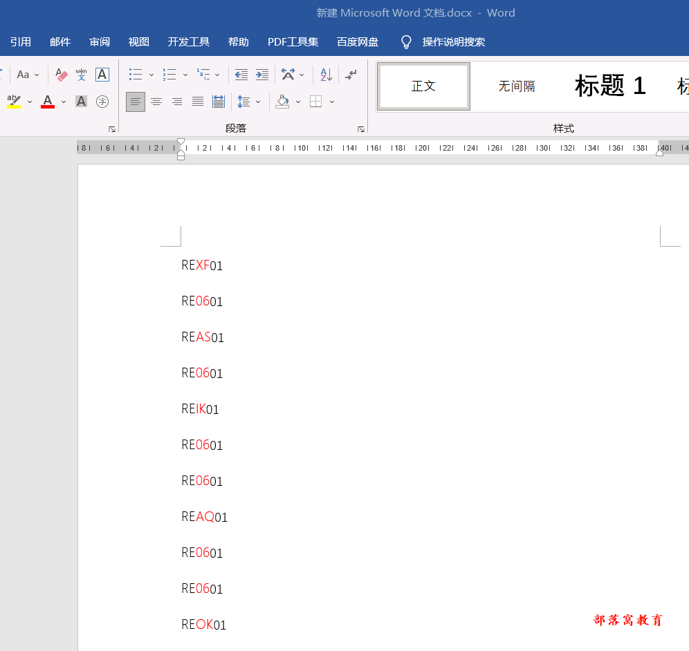Click the Change Case (Aa) icon
The width and height of the screenshot is (689, 651).
click(23, 75)
